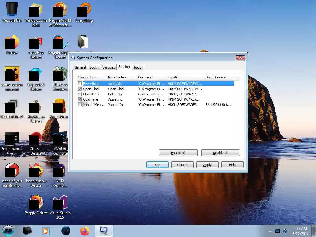
Task: Uncheck the Open-Shell startup item
Action: [x=80, y=89]
